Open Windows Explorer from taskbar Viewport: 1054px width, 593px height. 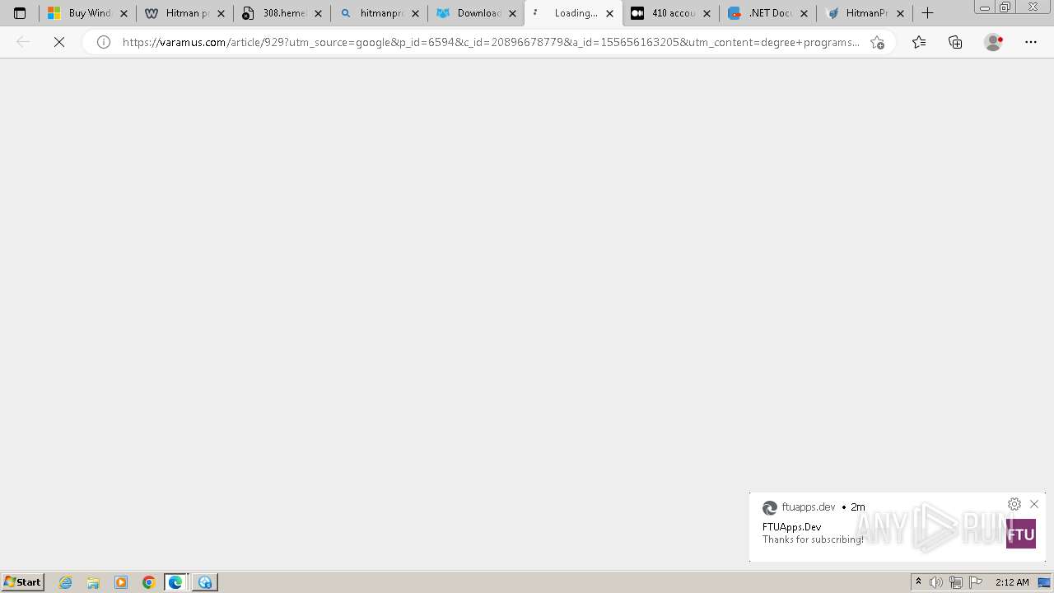93,582
